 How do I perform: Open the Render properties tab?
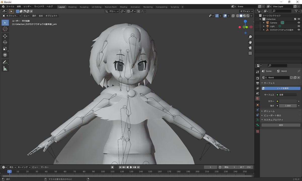coord(257,78)
